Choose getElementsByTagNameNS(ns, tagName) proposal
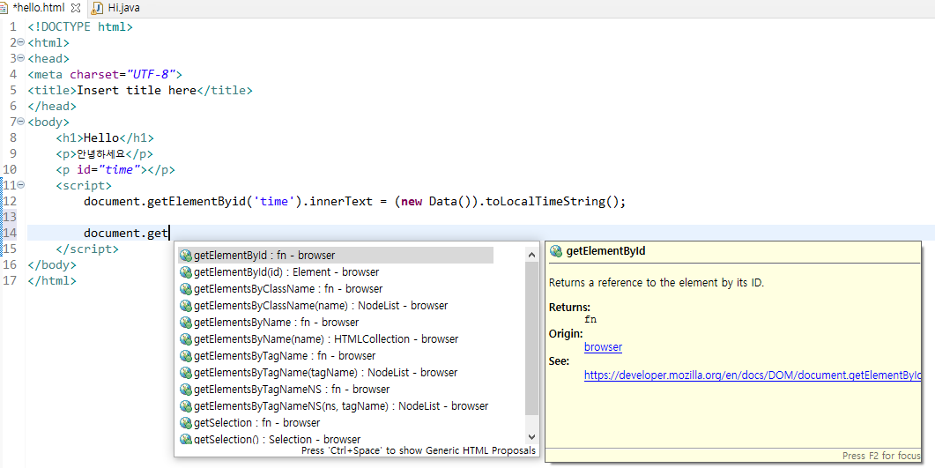935x468 pixels. (x=336, y=405)
